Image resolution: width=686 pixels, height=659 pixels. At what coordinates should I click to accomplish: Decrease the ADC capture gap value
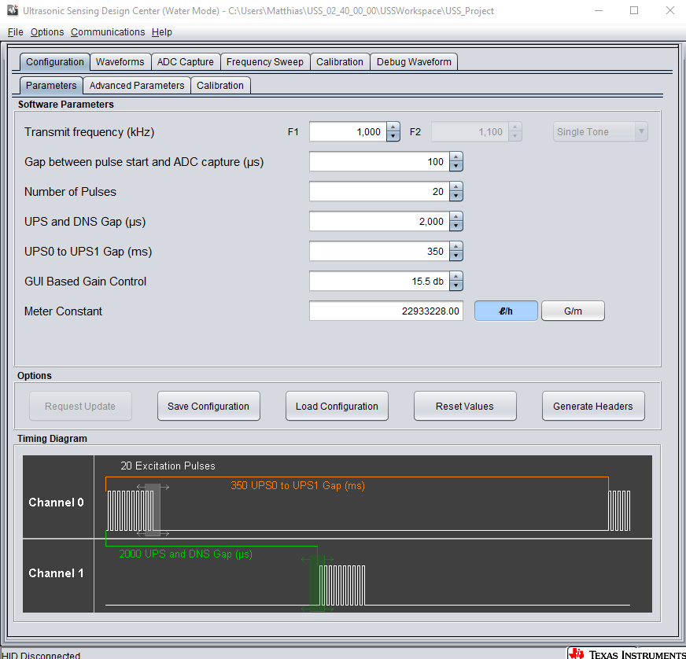tap(455, 166)
